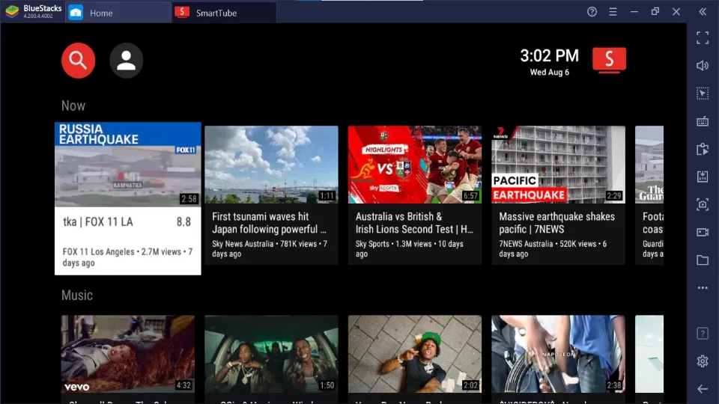719x404 pixels.
Task: Click the install APK icon
Action: (703, 177)
